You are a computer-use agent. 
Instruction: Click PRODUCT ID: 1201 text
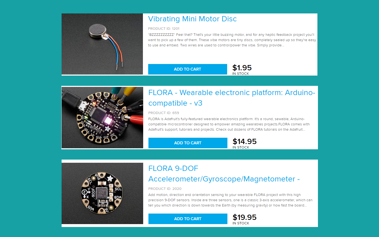click(x=164, y=28)
